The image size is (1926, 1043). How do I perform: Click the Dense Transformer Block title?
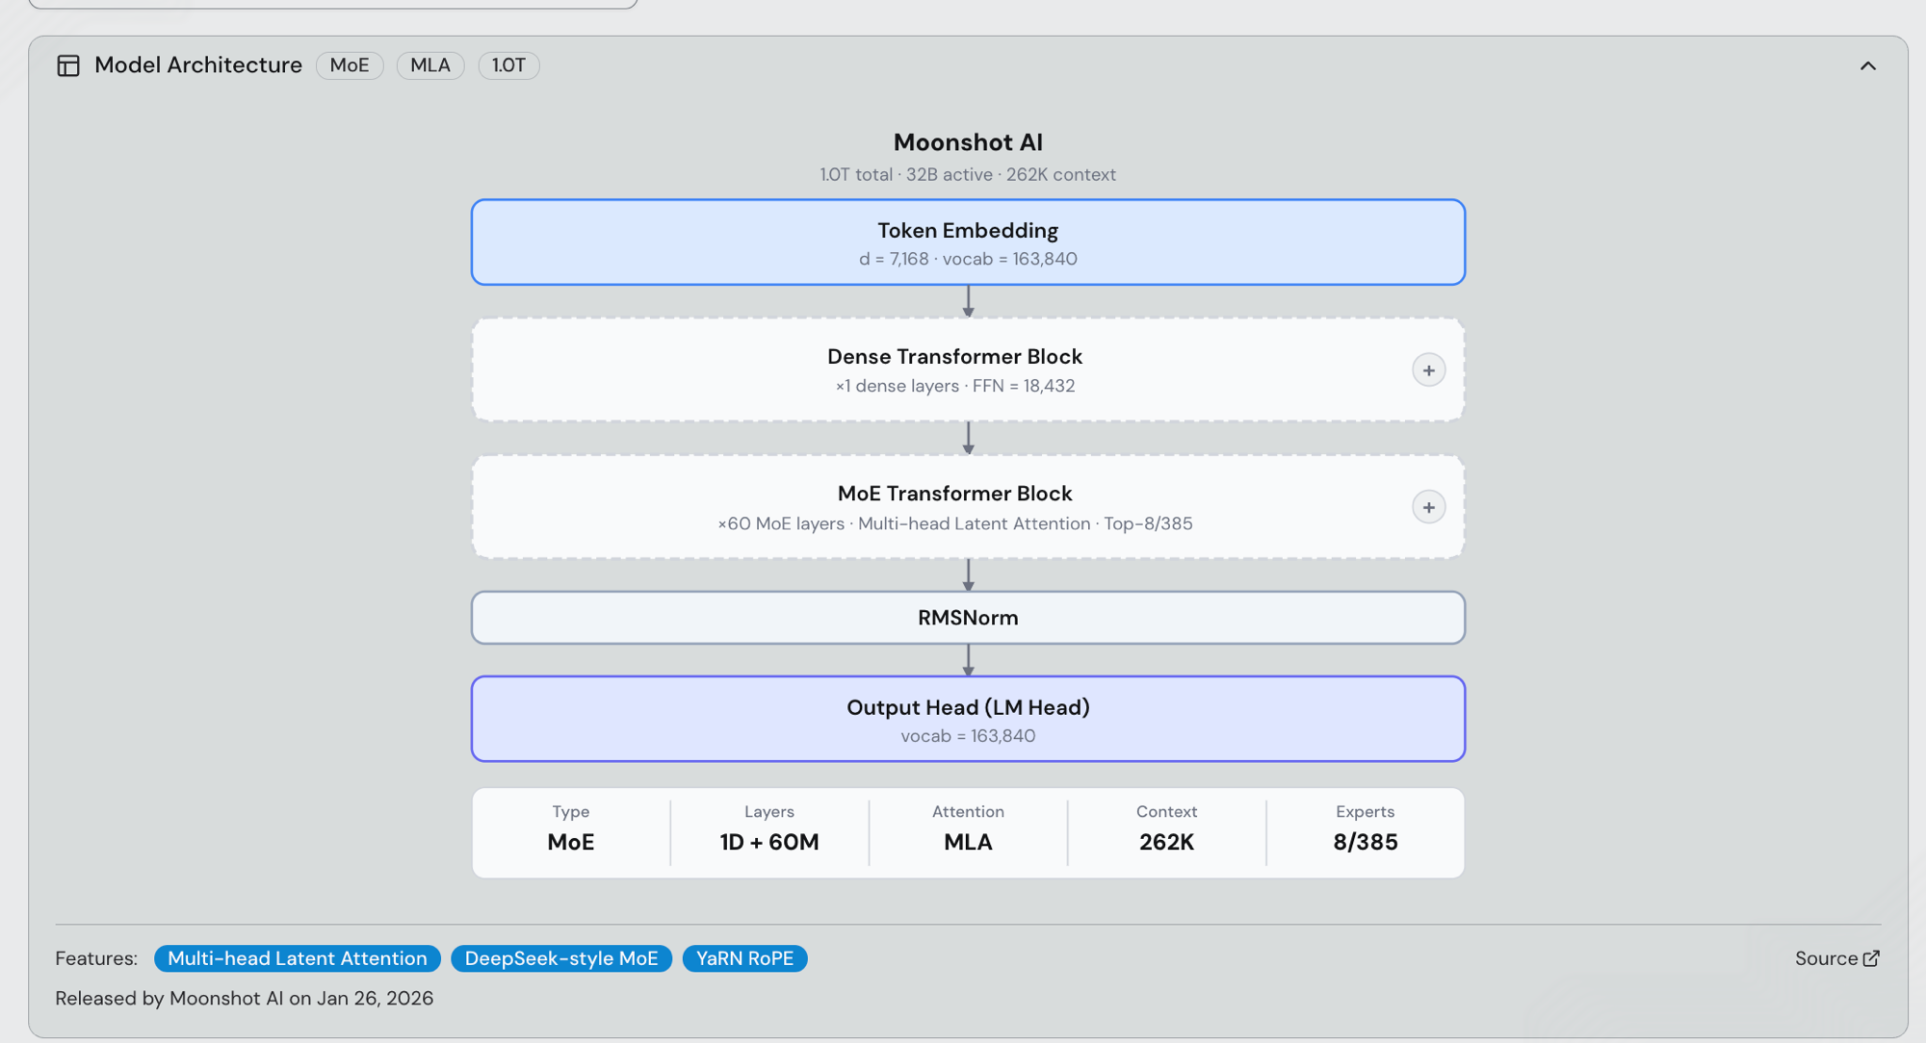954,357
